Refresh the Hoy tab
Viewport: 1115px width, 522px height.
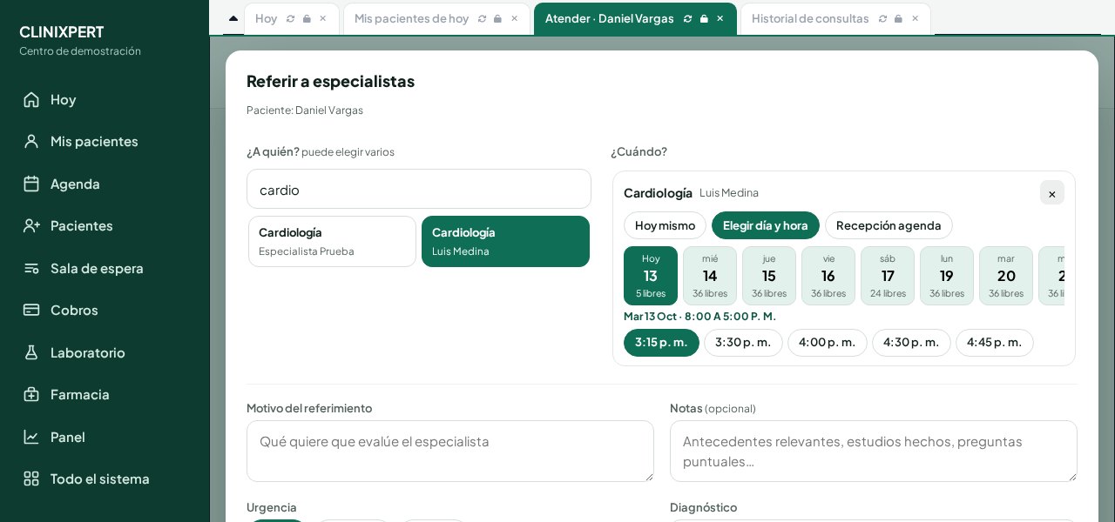pyautogui.click(x=290, y=18)
